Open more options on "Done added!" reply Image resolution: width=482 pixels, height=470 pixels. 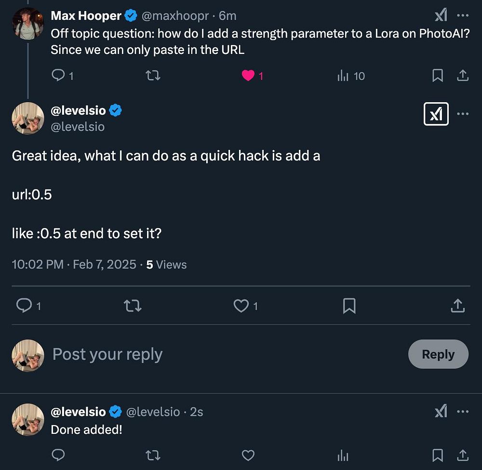[462, 412]
